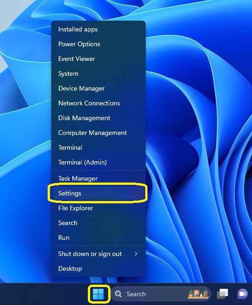Viewport: 252px width, 305px height.
Task: Open the Run dialog entry
Action: coord(98,238)
